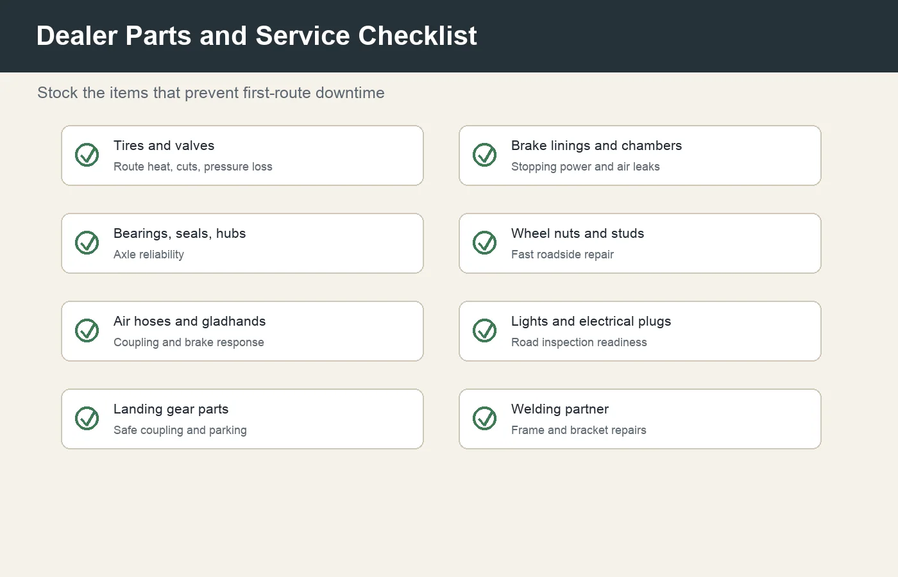Image resolution: width=898 pixels, height=577 pixels.
Task: Select the 'Lights and electrical plugs' title
Action: (x=591, y=321)
